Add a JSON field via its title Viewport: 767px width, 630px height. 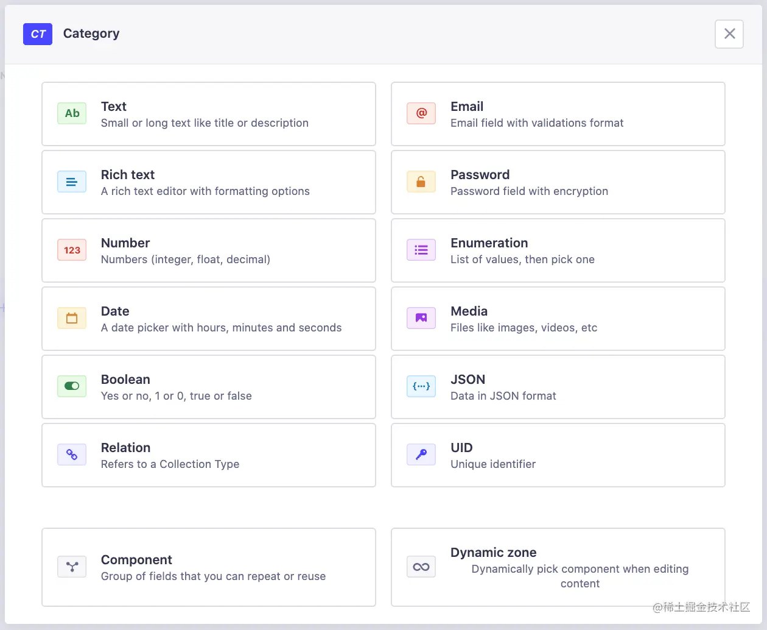tap(468, 380)
